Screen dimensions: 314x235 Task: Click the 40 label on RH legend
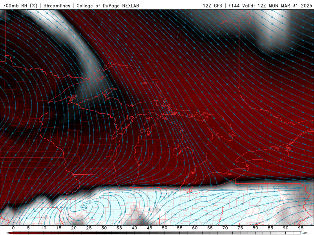click(134, 228)
